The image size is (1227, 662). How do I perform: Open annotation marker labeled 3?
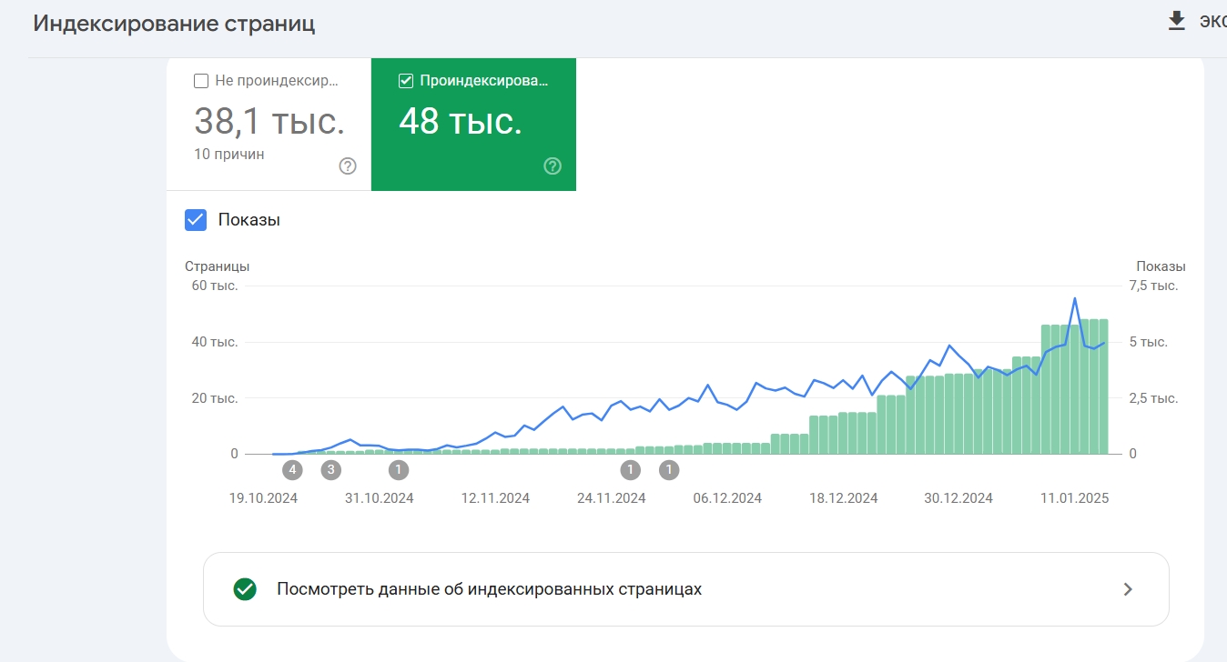331,470
